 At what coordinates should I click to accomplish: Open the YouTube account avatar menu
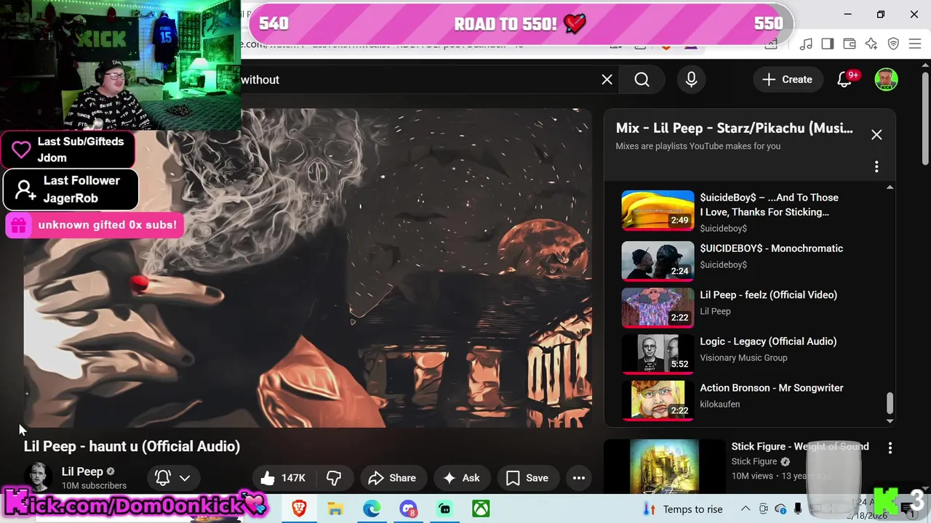[886, 79]
